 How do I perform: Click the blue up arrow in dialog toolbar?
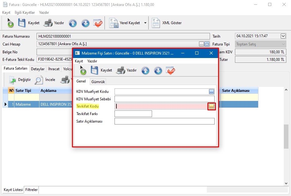145,71
